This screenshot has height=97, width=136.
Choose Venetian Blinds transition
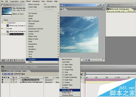(x=70, y=95)
